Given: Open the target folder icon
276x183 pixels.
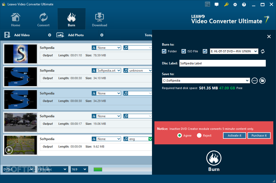Looking at the screenshot, I should [262, 80].
